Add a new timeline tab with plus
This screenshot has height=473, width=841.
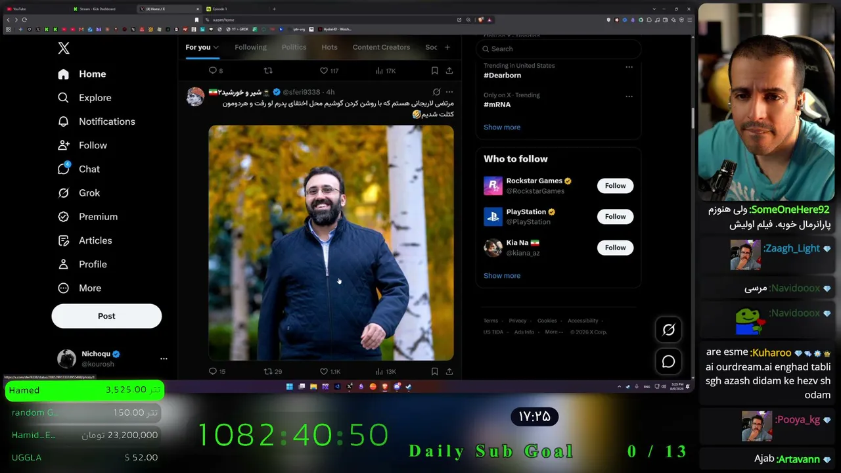click(x=447, y=47)
